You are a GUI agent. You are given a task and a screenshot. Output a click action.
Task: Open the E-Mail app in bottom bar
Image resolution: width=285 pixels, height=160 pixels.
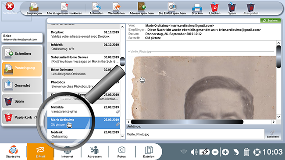(x=40, y=152)
